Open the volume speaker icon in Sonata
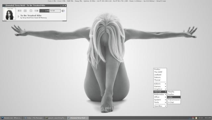 pos(63,11)
